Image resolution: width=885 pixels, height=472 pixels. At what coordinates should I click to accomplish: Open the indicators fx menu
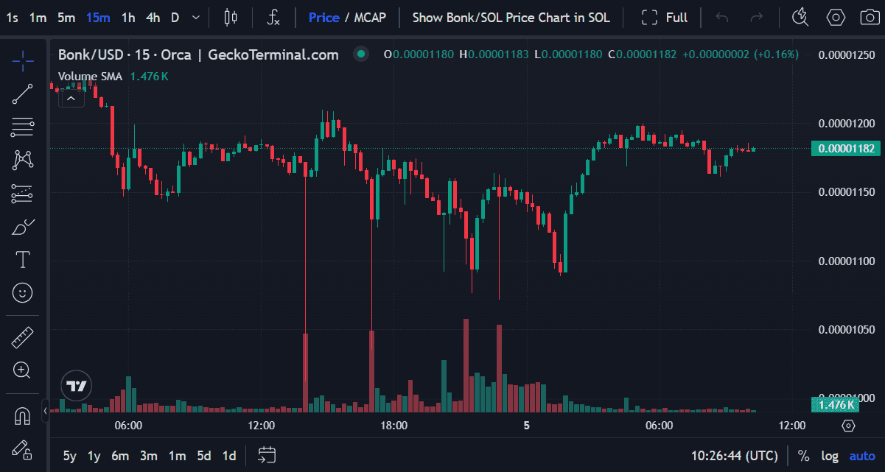pyautogui.click(x=273, y=17)
